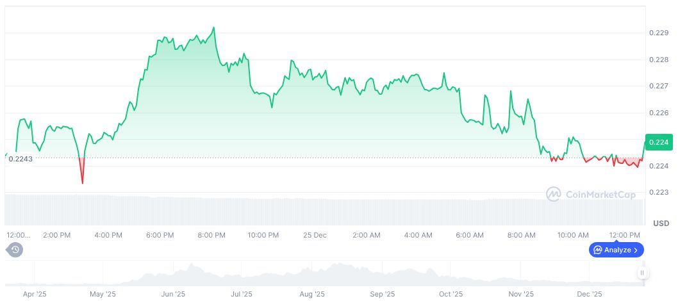The height and width of the screenshot is (301, 687).
Task: Click the 0.229 price axis label
Action: [658, 33]
